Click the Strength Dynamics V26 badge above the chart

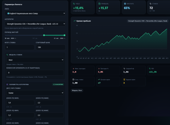click(148, 21)
